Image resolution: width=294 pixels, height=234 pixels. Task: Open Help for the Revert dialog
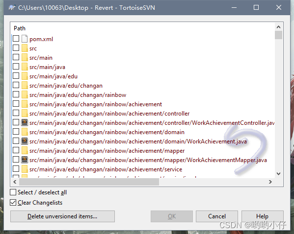(262, 216)
